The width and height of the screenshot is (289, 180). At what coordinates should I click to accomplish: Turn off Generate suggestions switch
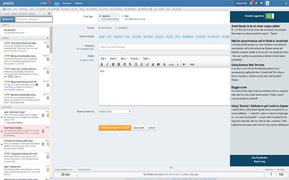(x=270, y=16)
